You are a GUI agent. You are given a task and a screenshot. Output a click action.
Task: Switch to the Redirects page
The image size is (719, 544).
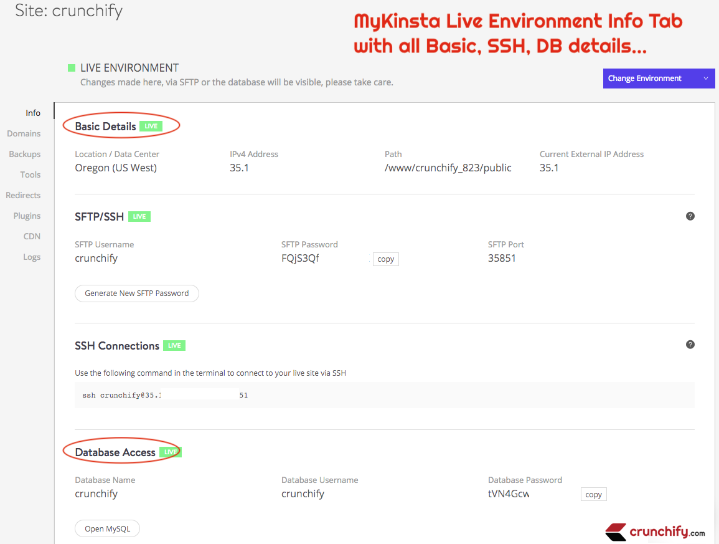[23, 195]
